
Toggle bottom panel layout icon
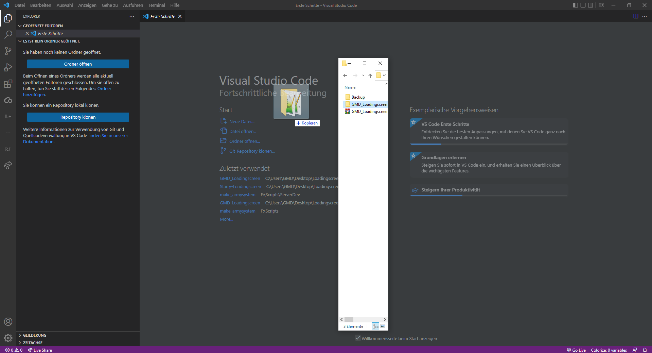click(x=583, y=5)
